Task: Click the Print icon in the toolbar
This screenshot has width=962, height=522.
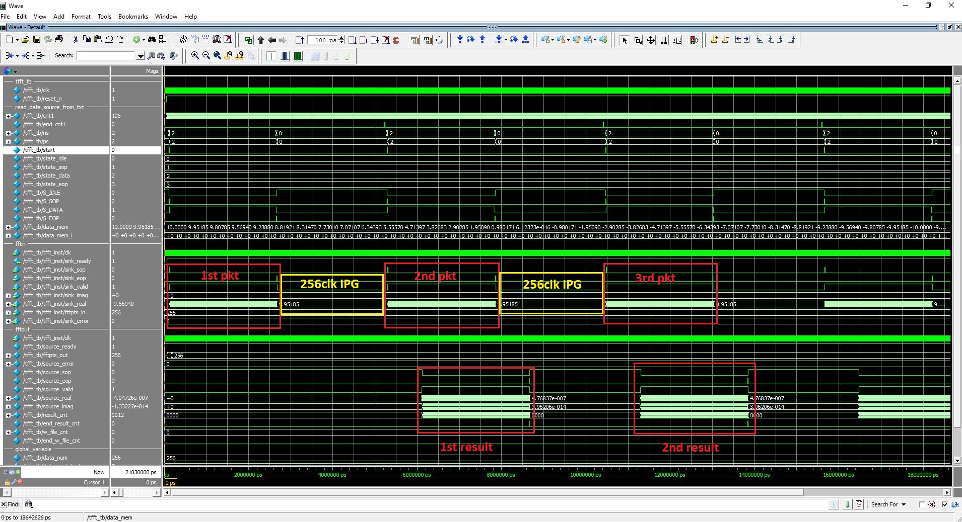Action: [59, 40]
